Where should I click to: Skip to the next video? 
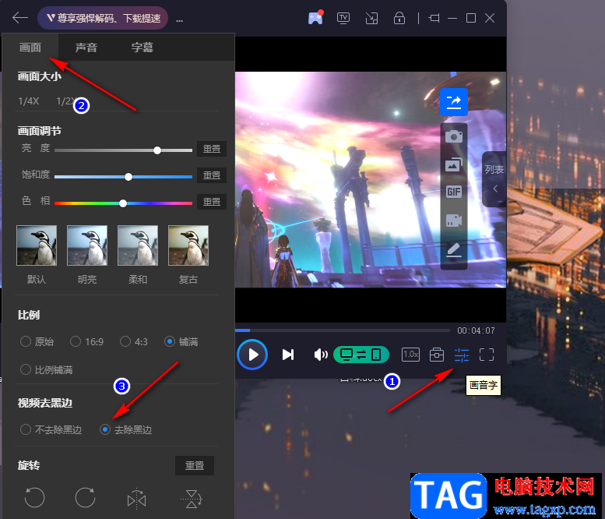click(288, 355)
